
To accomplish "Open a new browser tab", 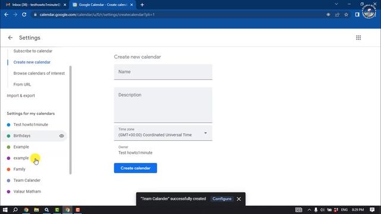I will pyautogui.click(x=142, y=5).
